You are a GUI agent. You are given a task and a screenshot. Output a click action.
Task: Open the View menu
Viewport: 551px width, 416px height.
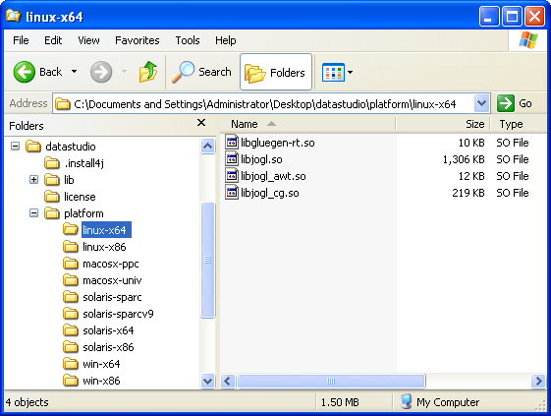click(88, 40)
